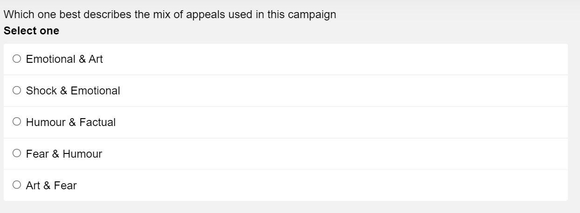Choose the 'Humour & Factual' radio circle
Viewport: 580px width, 213px height.
(x=17, y=122)
